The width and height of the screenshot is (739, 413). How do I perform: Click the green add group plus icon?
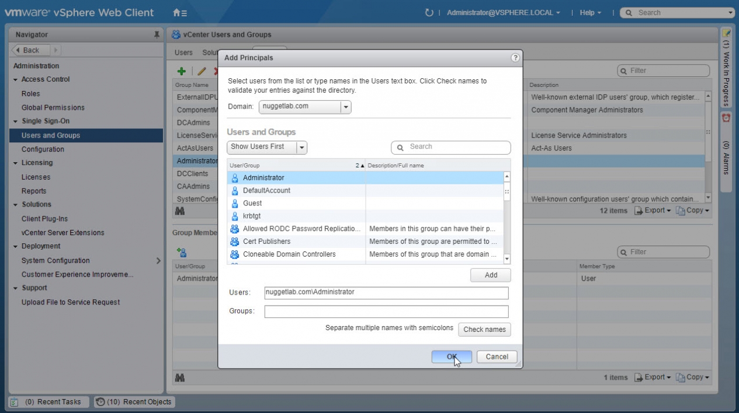(x=182, y=71)
